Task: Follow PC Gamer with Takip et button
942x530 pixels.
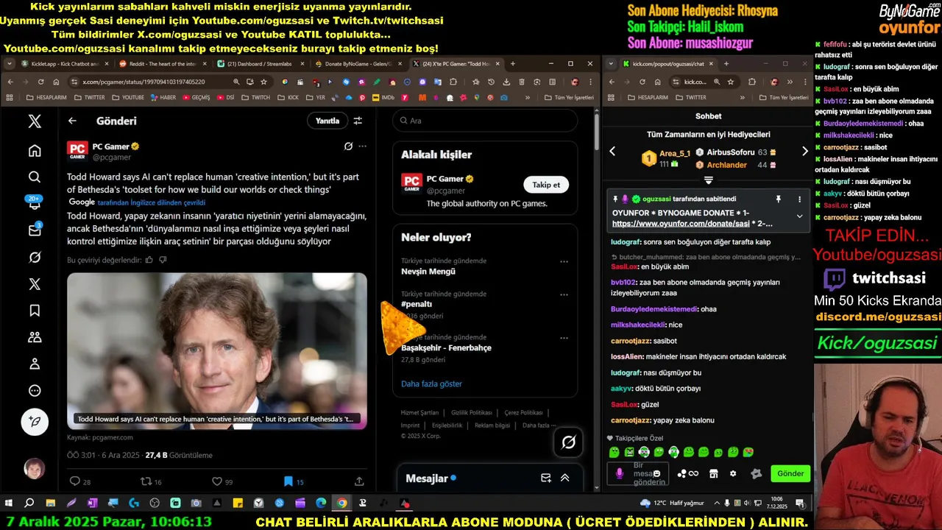Action: [546, 185]
